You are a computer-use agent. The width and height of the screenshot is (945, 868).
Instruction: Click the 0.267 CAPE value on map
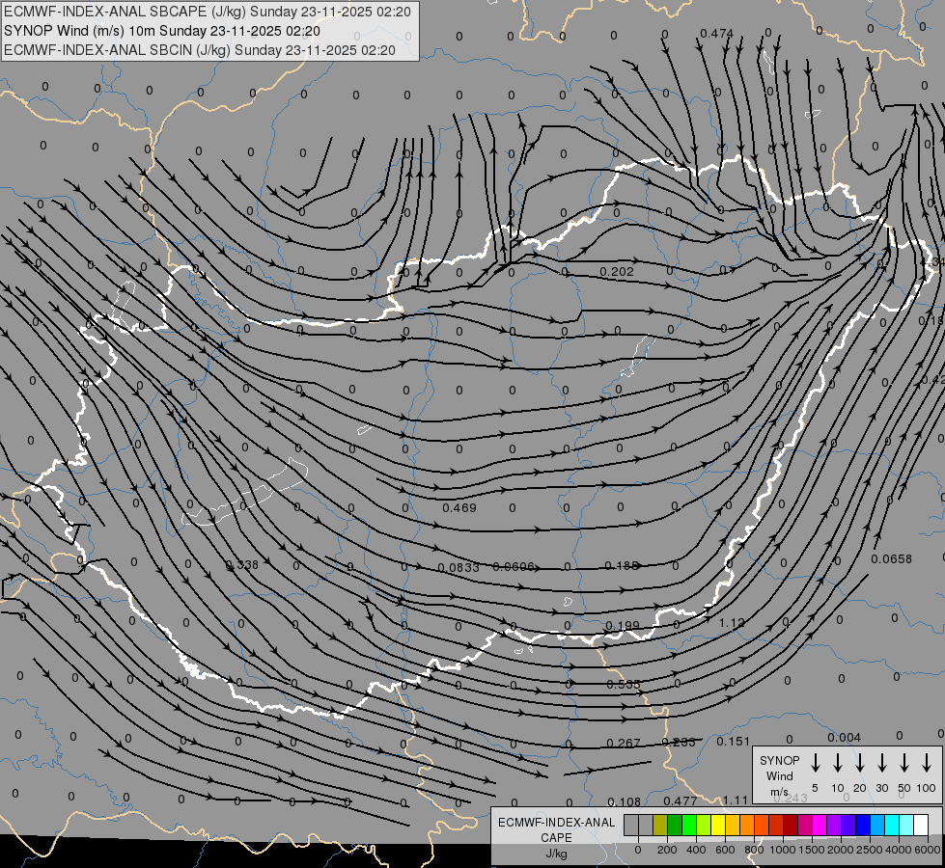coord(624,743)
